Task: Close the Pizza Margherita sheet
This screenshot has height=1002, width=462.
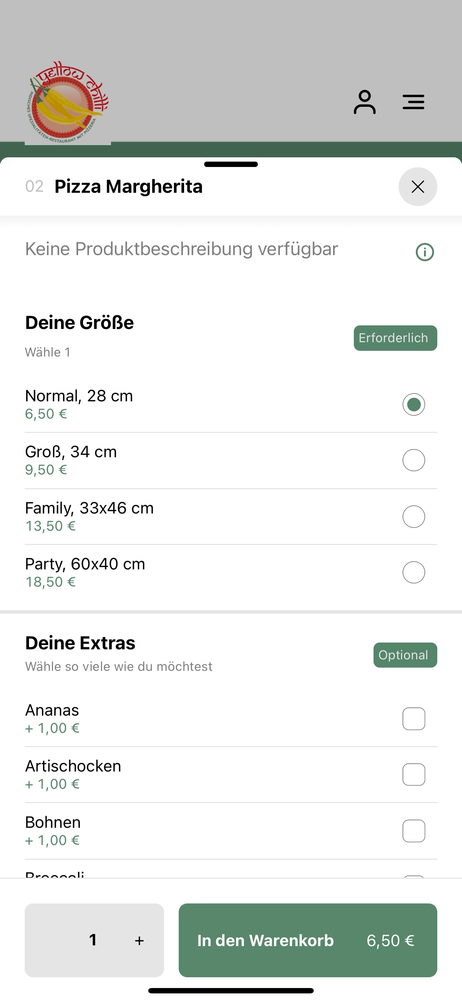Action: [418, 187]
